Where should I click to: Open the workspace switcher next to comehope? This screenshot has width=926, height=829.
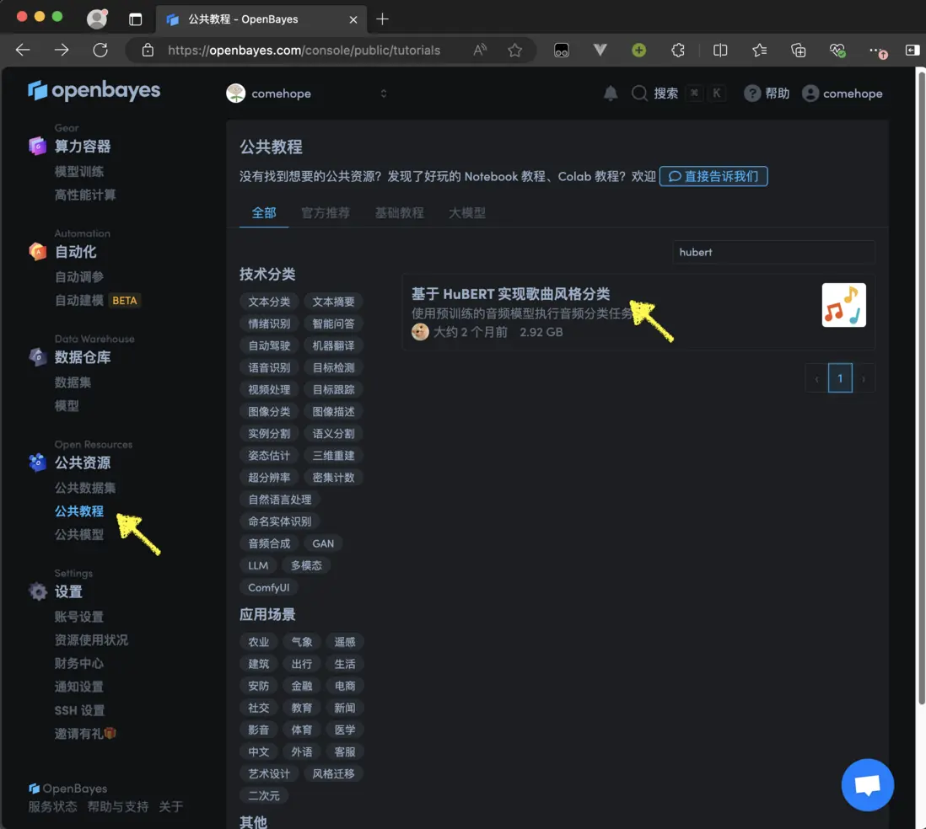(x=384, y=94)
